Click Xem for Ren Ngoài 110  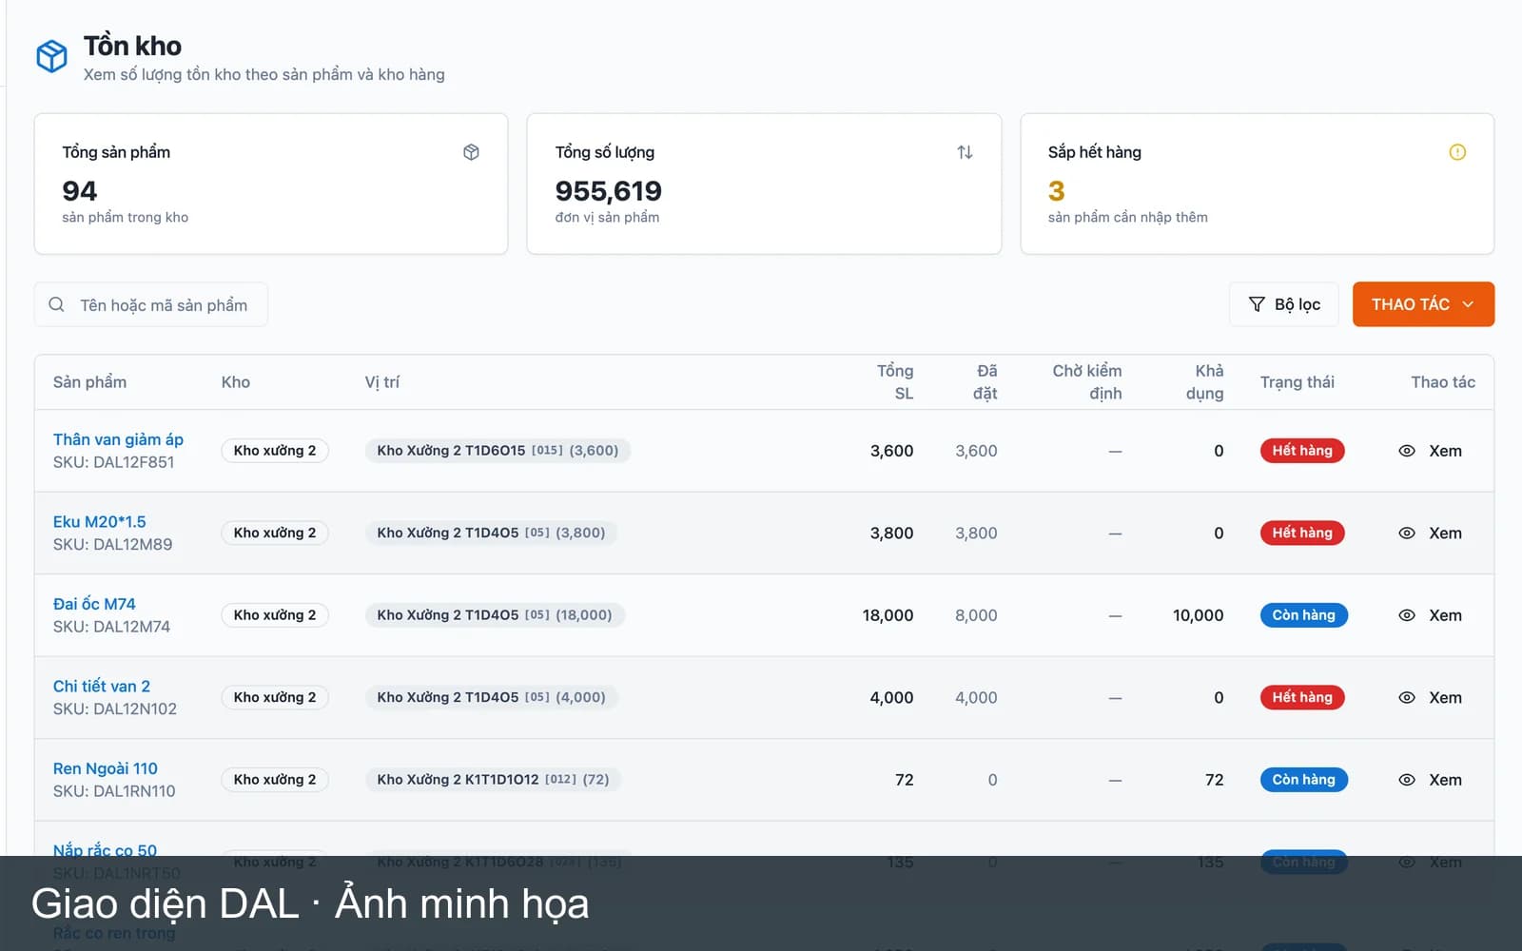coord(1445,780)
